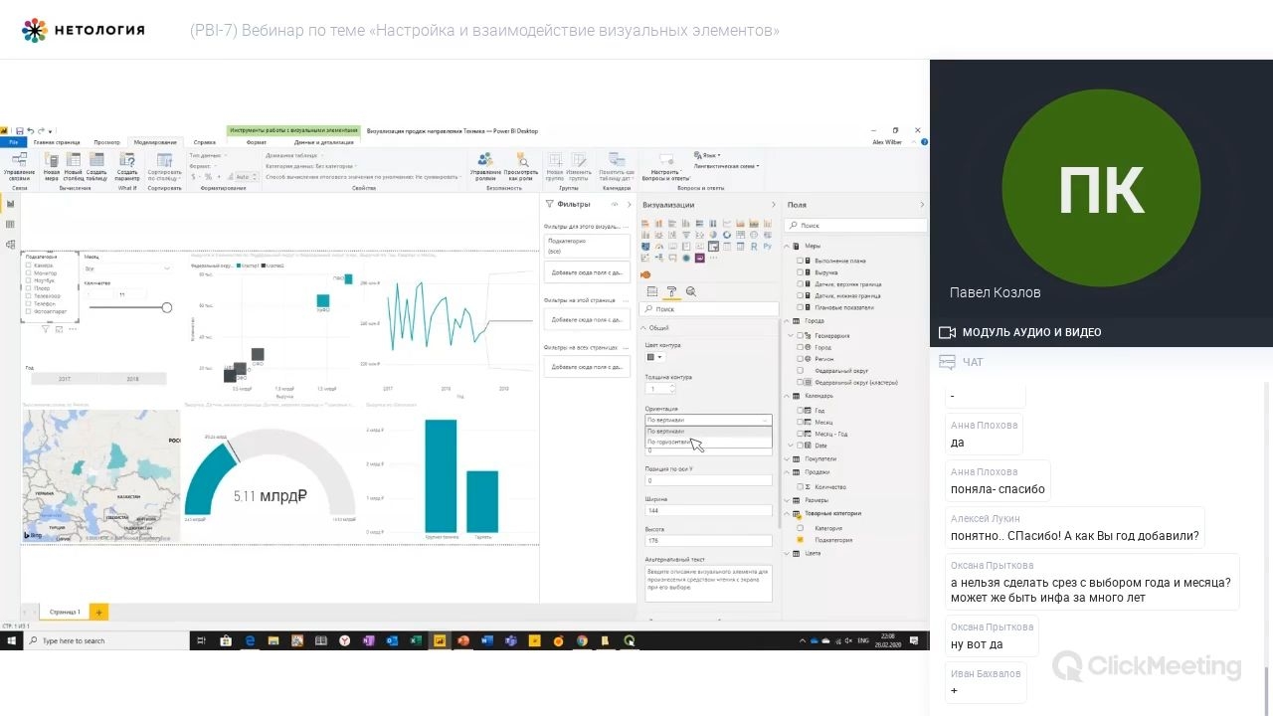1273x716 pixels.
Task: Check the Камера slicer checkbox
Action: (x=29, y=266)
